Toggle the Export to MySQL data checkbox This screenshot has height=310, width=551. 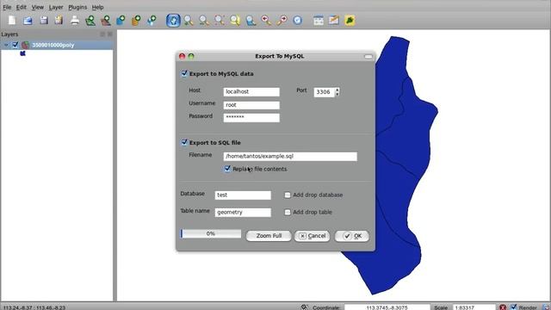coord(184,73)
